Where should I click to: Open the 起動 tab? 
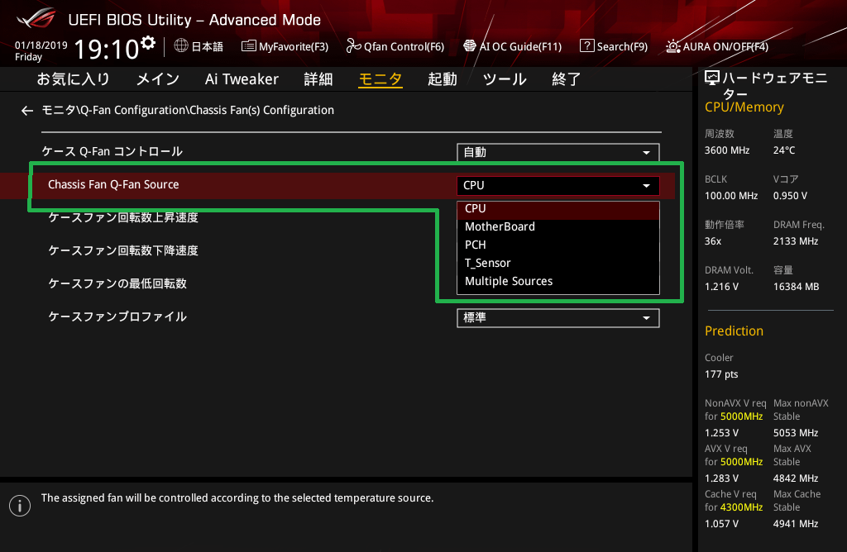coord(443,79)
